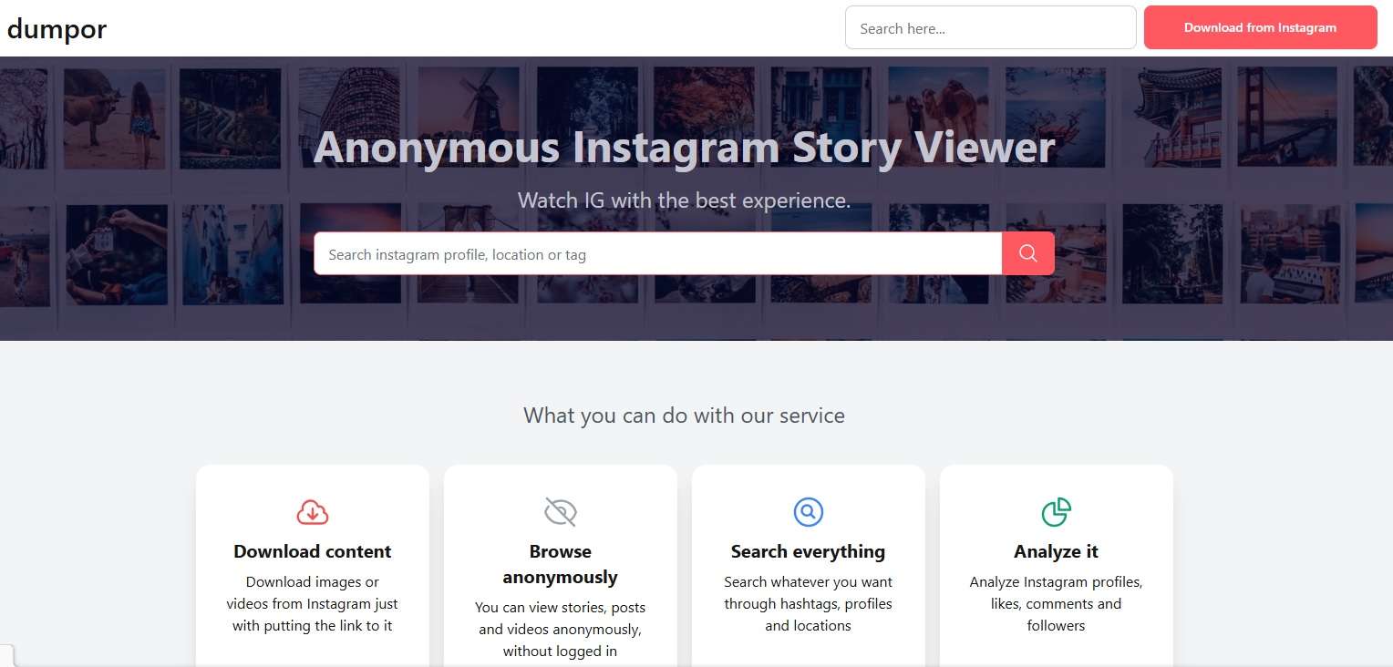Click the Anonymous Instagram Story Viewer heading
This screenshot has width=1393, height=667.
pyautogui.click(x=684, y=148)
